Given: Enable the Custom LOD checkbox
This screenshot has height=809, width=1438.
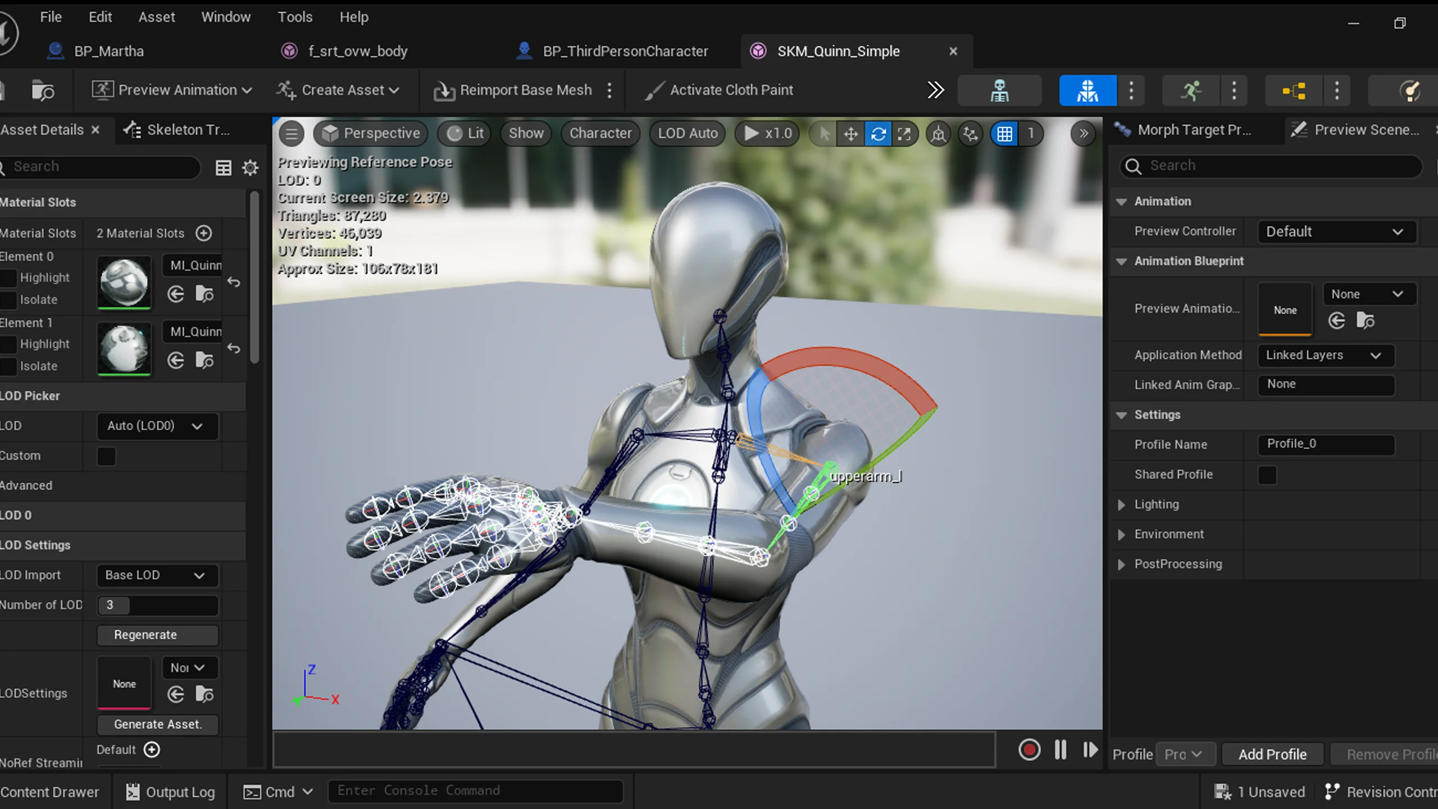Looking at the screenshot, I should [x=106, y=456].
